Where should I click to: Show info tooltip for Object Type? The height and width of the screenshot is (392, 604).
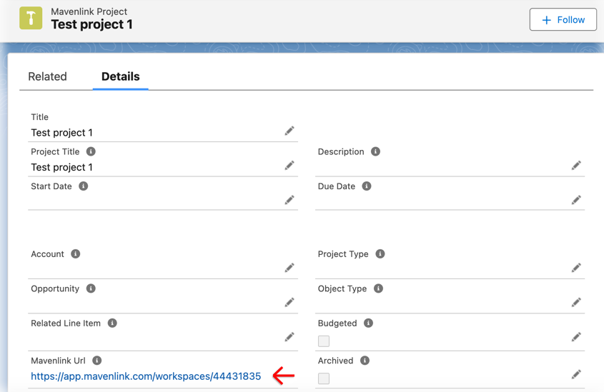click(379, 288)
